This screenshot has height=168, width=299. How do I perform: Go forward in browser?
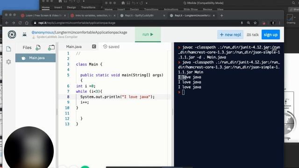tap(14, 23)
